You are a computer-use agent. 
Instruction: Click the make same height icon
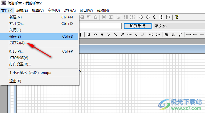tap(126, 17)
